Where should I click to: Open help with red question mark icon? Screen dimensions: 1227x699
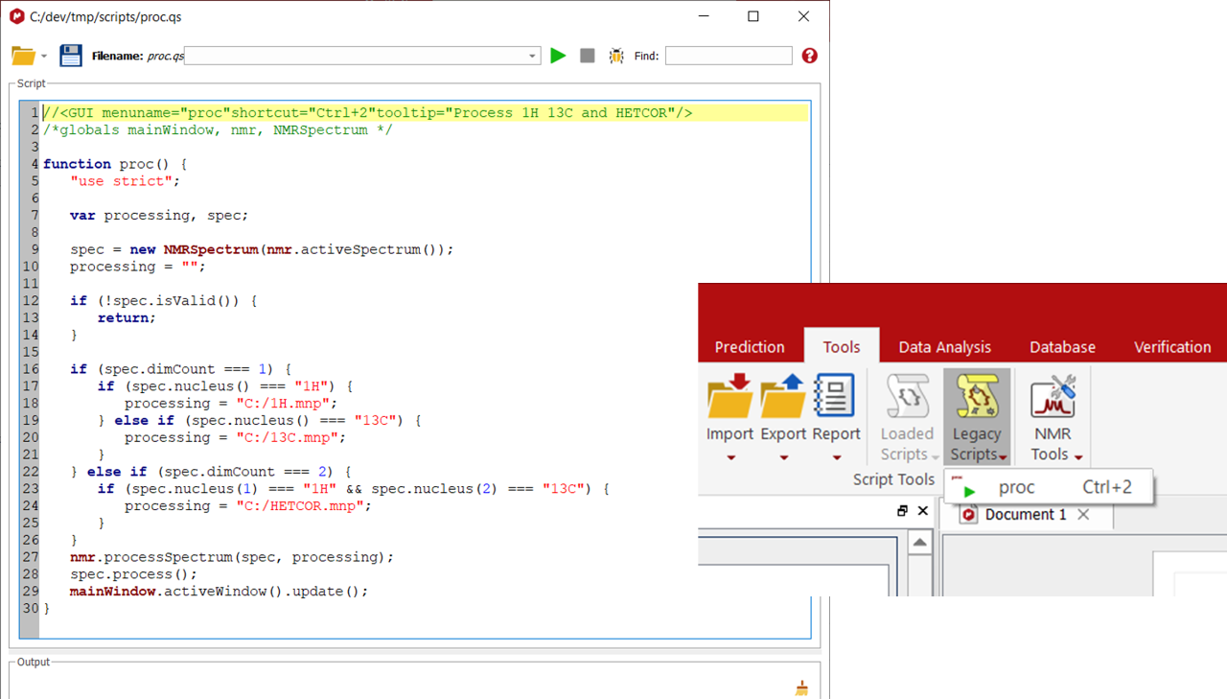pos(810,56)
